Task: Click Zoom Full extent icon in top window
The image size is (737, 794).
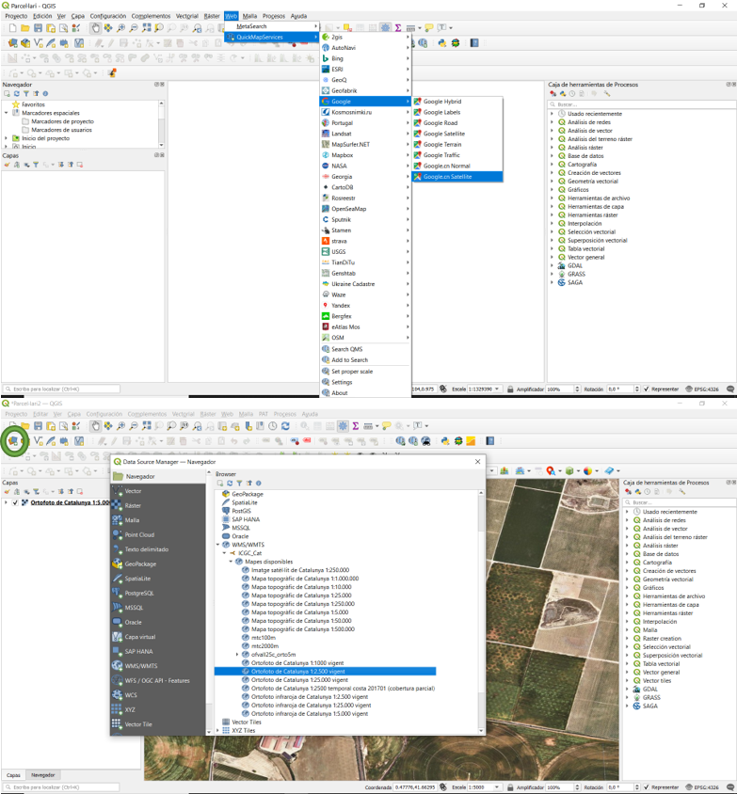Action: [147, 28]
